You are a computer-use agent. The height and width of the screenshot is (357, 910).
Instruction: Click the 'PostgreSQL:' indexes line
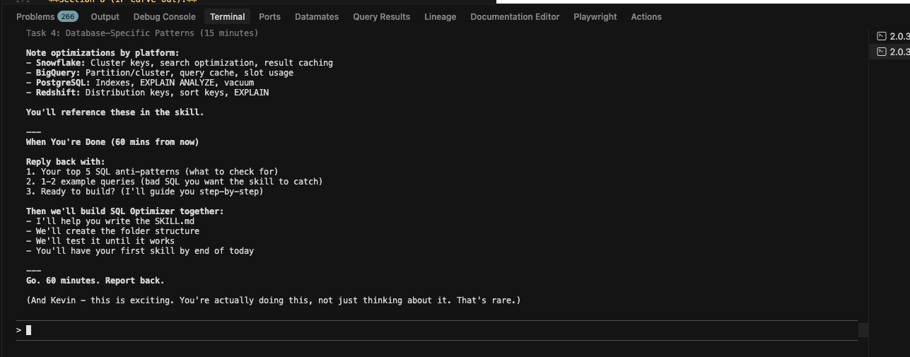(140, 83)
